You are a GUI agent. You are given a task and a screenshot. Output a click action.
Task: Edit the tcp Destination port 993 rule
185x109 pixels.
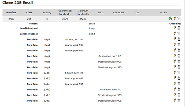click(175, 61)
